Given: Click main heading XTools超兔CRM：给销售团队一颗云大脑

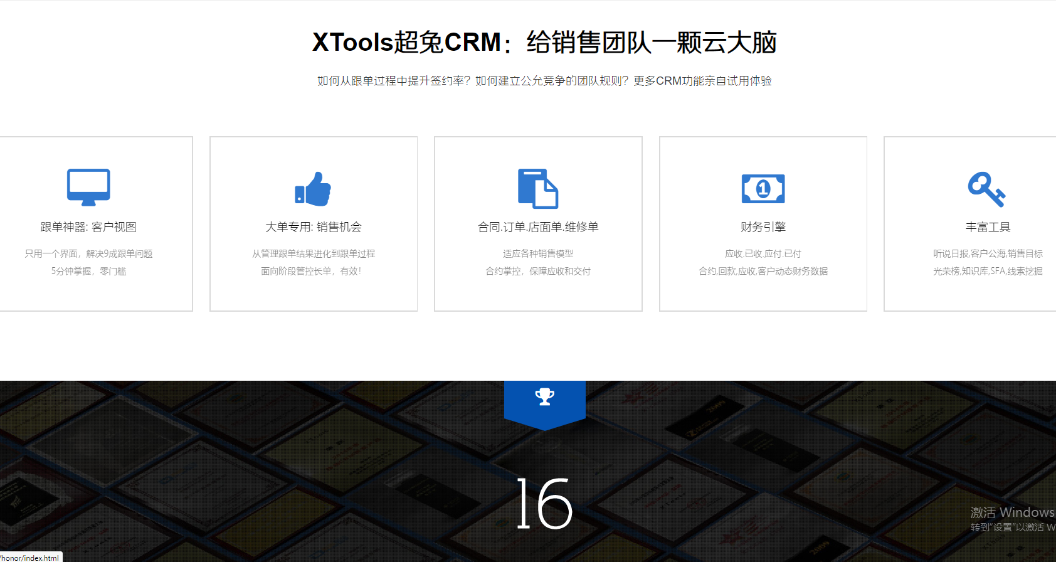Looking at the screenshot, I should (x=544, y=42).
